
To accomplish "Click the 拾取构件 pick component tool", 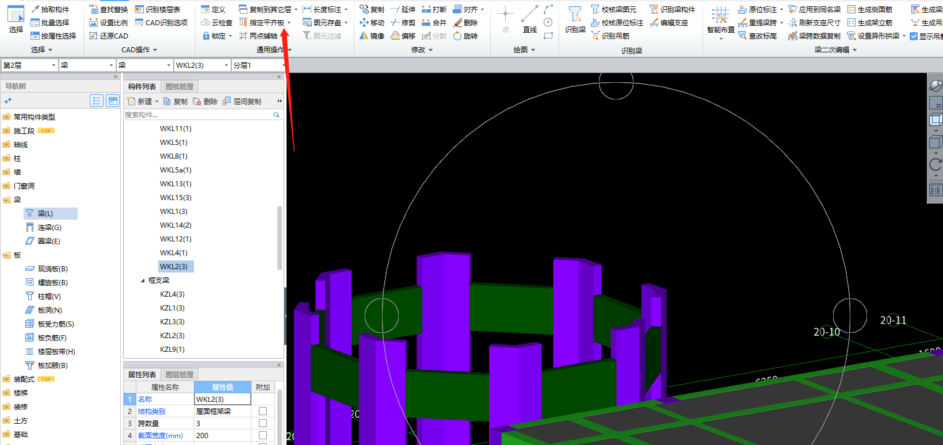I will point(49,9).
